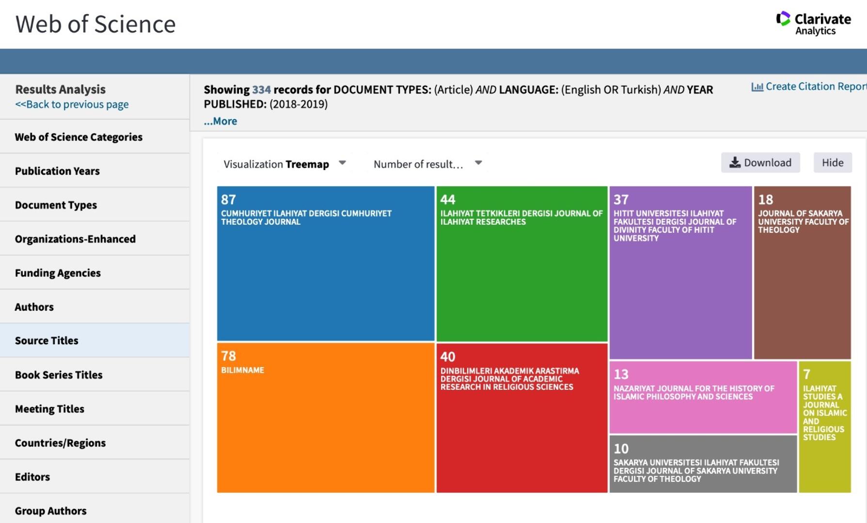
Task: Click the orange BILIMNAME treemap tile
Action: (x=326, y=418)
